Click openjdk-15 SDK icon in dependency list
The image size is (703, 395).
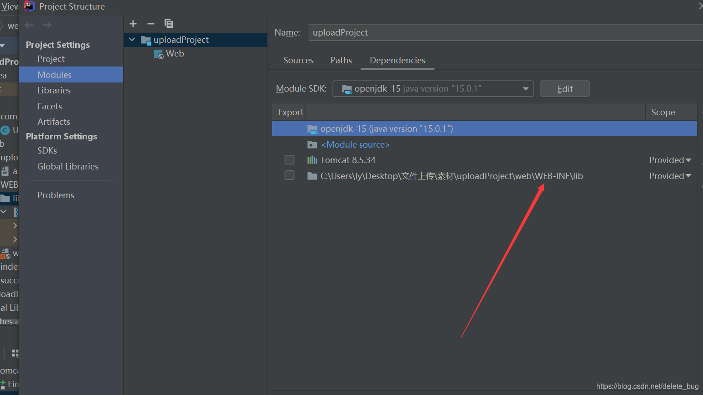(x=312, y=129)
